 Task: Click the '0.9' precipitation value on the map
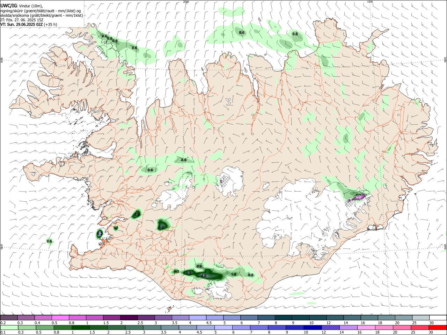point(199,266)
